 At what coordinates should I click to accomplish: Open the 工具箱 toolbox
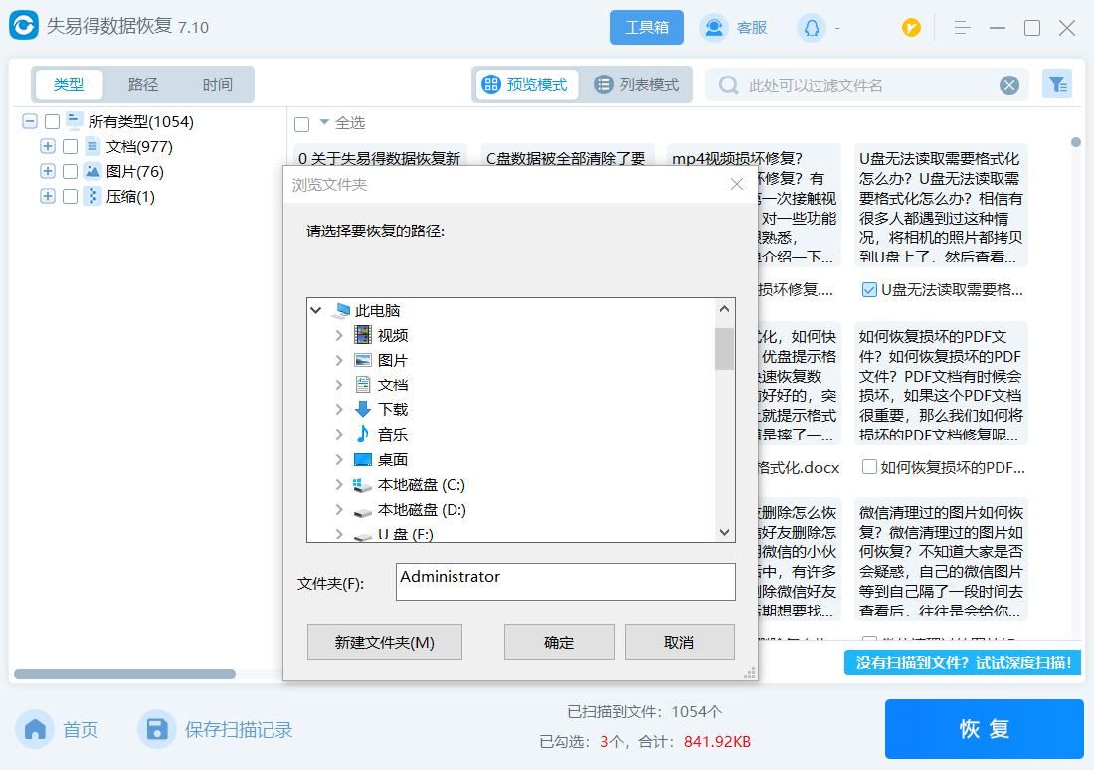[x=646, y=27]
